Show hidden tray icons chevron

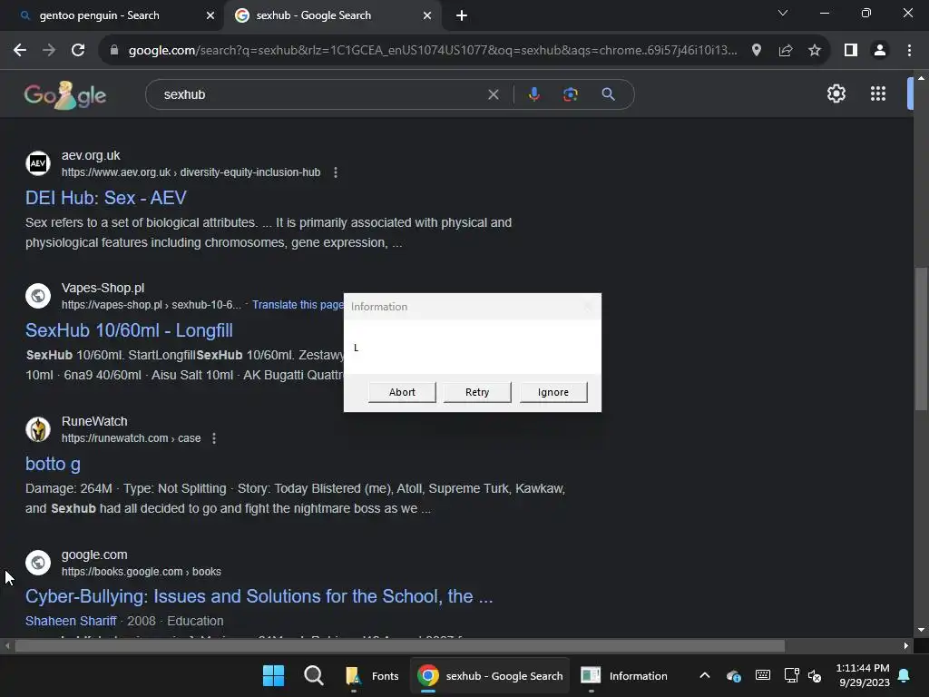(x=704, y=675)
